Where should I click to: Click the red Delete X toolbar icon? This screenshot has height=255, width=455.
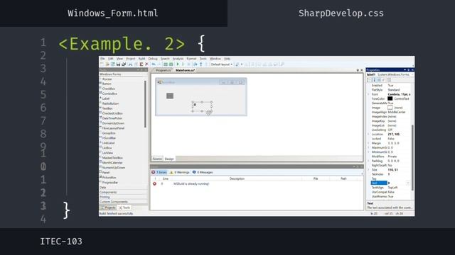point(146,64)
